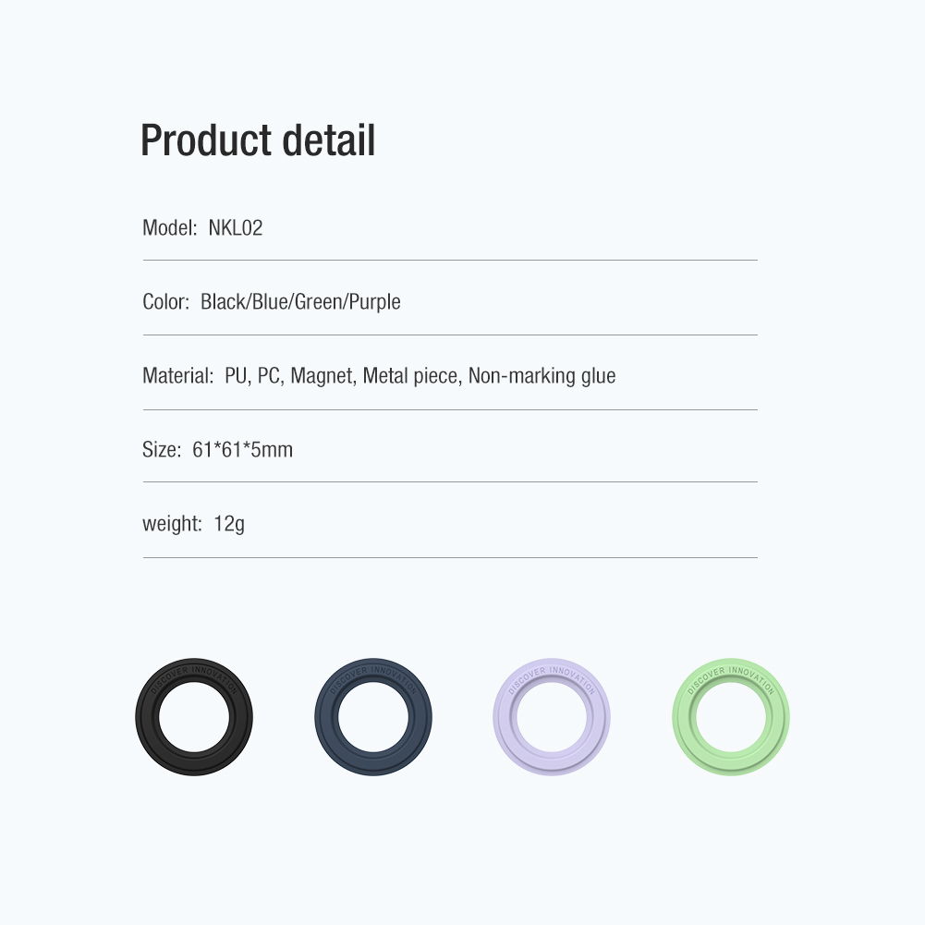Click the center hole of blue ring
925x925 pixels.
[x=372, y=717]
